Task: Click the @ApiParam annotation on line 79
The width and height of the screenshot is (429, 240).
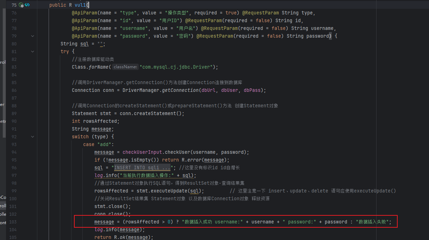Action: point(85,36)
